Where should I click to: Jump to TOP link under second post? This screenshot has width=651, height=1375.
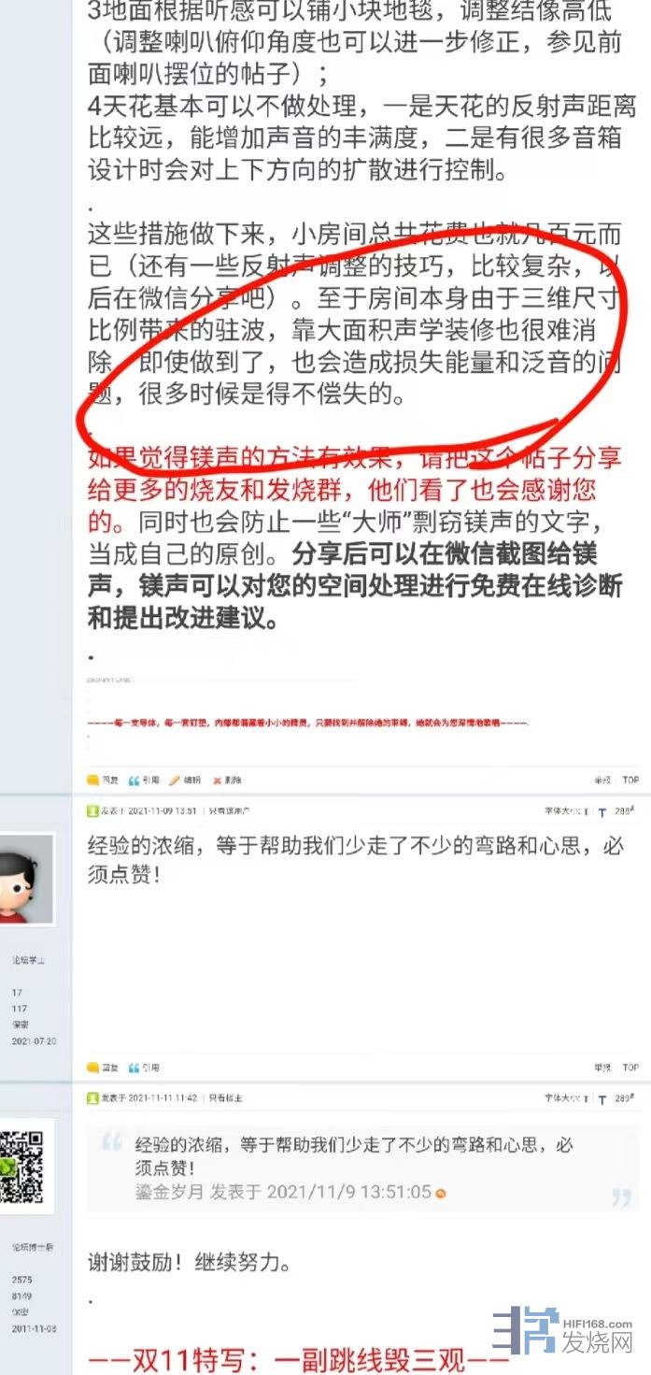tap(630, 1067)
